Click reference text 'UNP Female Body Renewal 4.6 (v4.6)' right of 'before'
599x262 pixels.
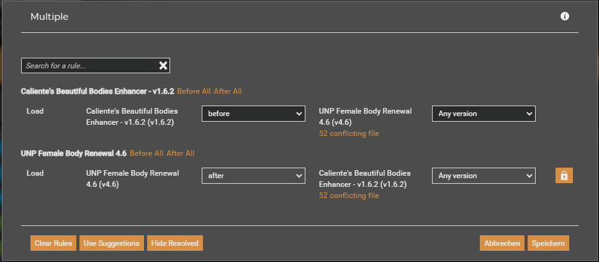tap(365, 117)
